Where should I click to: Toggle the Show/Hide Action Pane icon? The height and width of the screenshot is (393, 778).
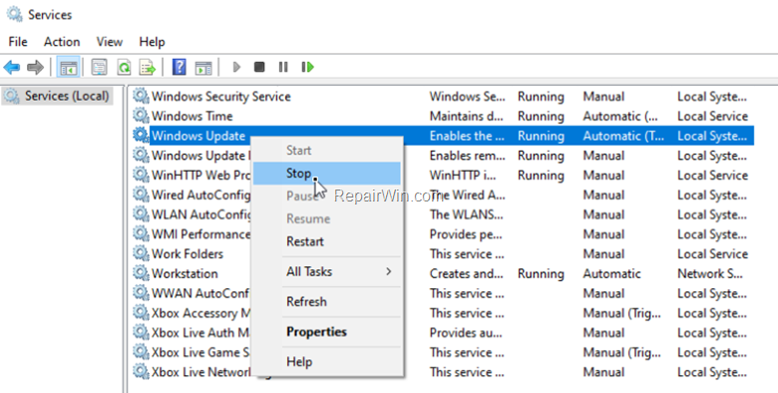203,68
